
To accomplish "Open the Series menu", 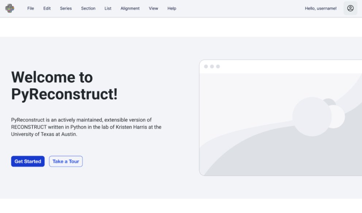I will pyautogui.click(x=66, y=8).
